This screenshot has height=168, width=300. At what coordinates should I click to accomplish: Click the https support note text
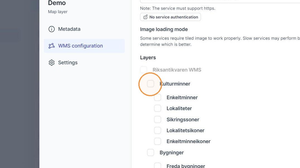tap(177, 8)
